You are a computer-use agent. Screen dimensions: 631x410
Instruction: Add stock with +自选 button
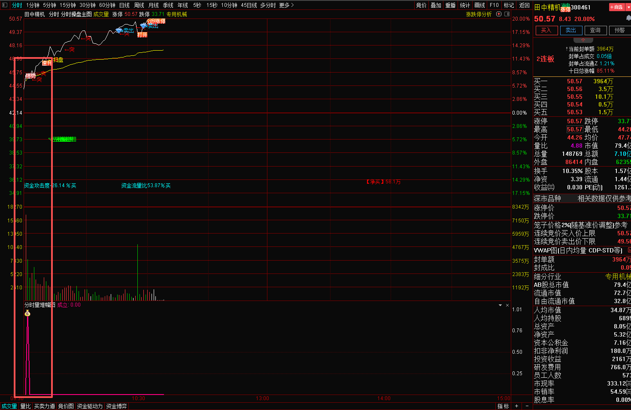(616, 7)
